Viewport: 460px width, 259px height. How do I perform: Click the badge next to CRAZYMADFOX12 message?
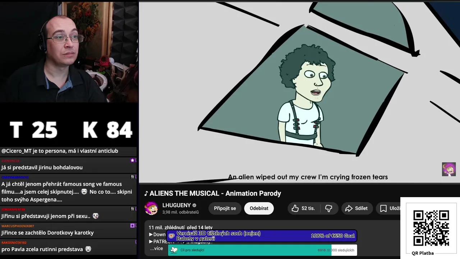tap(132, 177)
